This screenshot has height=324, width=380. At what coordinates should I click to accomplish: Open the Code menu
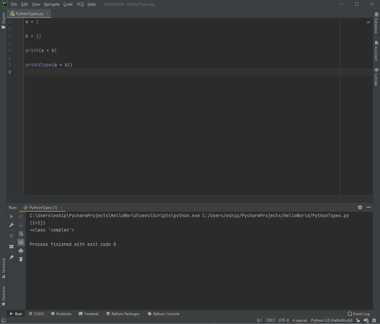(68, 4)
